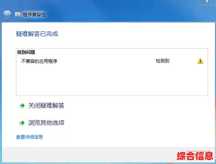The width and height of the screenshot is (216, 164).
Task: Click the Program Compatibility wizard icon
Action: pos(18,14)
